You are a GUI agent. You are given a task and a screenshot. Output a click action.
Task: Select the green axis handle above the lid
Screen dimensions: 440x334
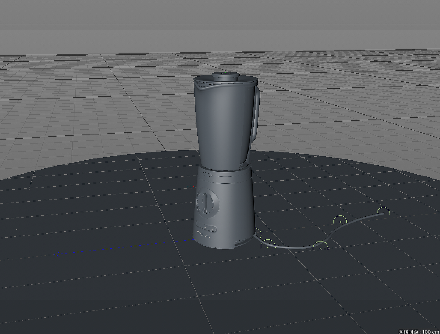coord(225,72)
